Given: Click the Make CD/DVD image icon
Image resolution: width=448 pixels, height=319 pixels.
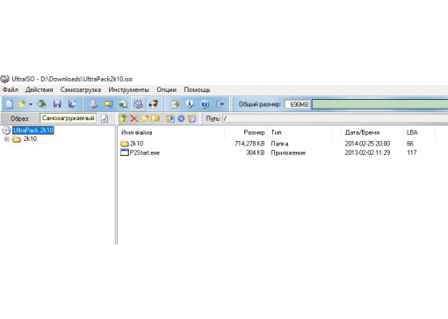Looking at the screenshot, I should pos(93,104).
